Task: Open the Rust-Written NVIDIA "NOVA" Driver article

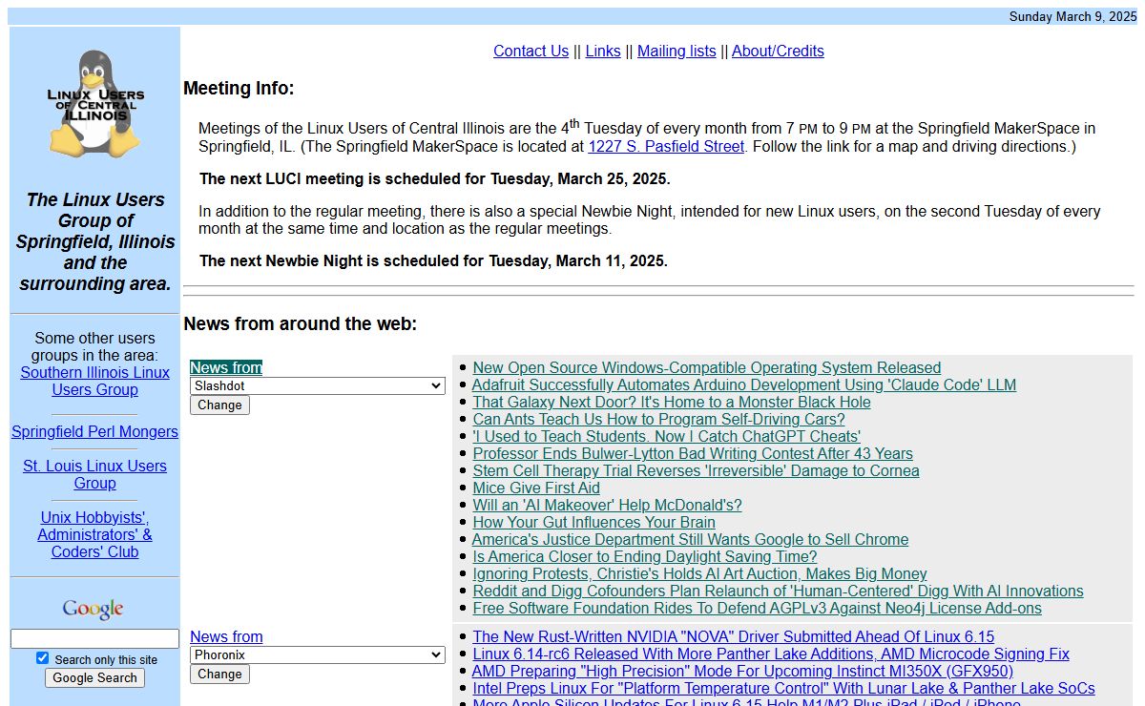Action: point(733,637)
